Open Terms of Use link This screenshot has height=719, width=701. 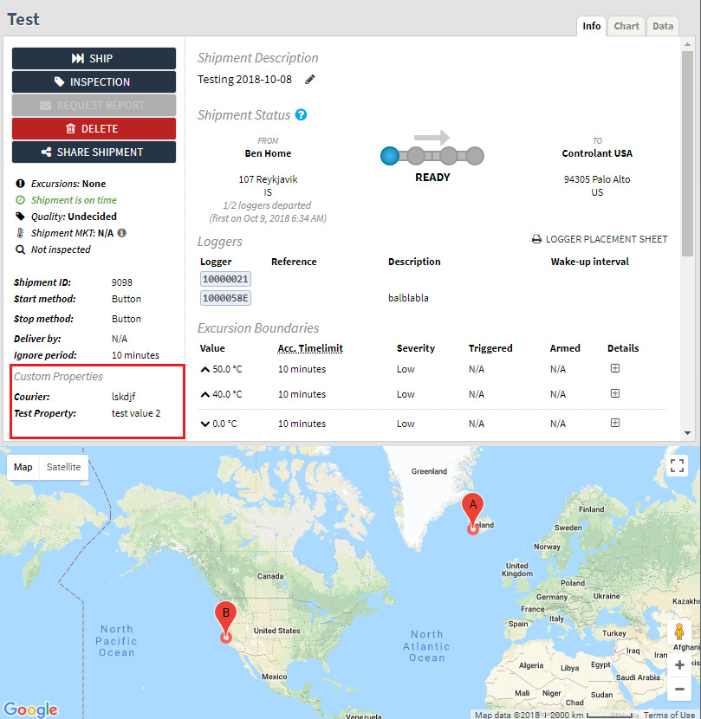(669, 715)
